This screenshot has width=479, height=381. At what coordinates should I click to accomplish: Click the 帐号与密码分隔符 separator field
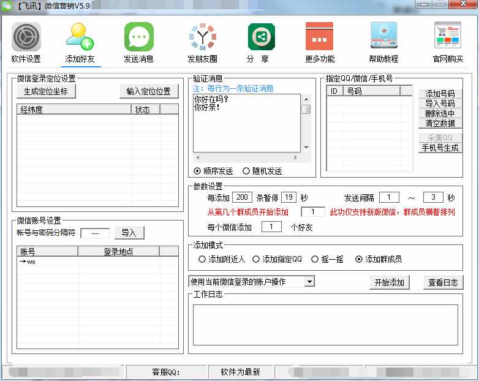95,233
